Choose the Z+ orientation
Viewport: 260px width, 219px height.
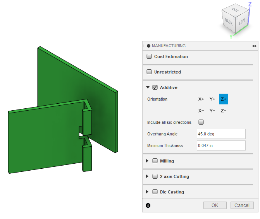224,99
